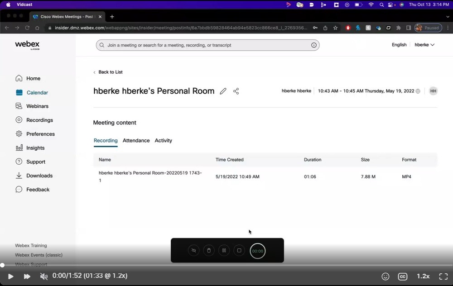
Task: Click the pencil edit icon beside meeting title
Action: coord(223,91)
